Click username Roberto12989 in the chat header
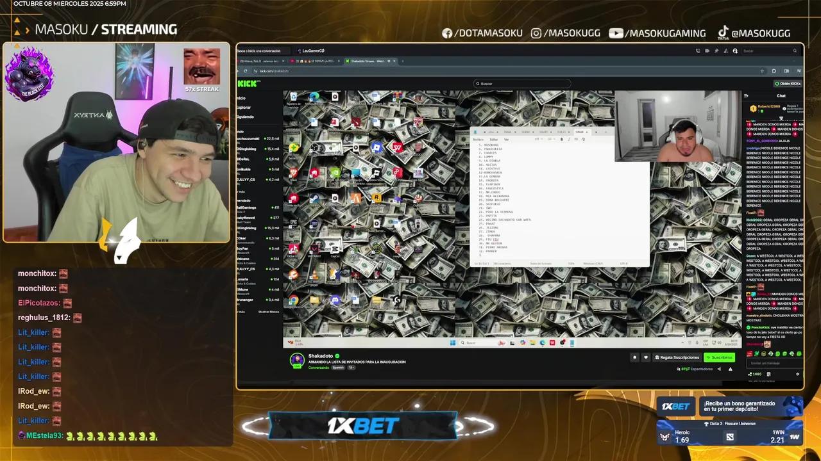 (x=768, y=107)
